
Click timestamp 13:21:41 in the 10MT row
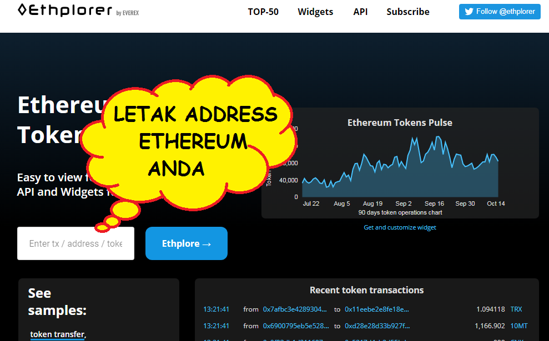pyautogui.click(x=216, y=326)
